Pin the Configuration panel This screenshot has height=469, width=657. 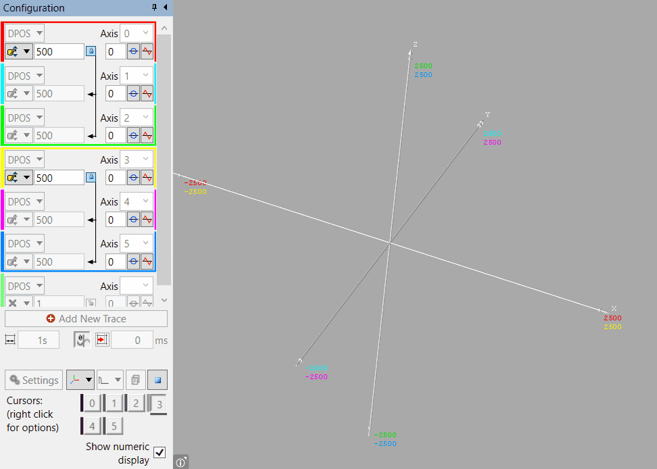(154, 7)
